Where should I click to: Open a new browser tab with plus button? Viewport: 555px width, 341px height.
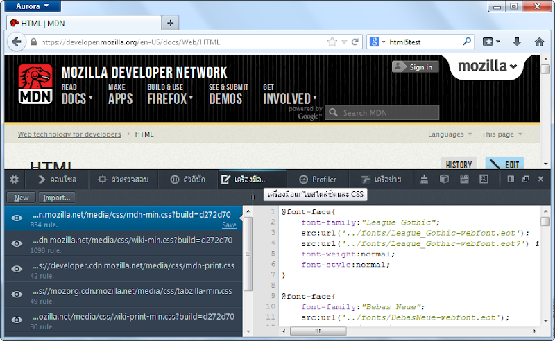click(x=170, y=23)
